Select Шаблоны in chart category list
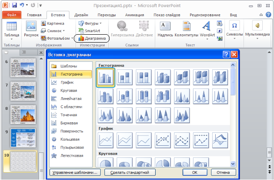 click(71, 66)
